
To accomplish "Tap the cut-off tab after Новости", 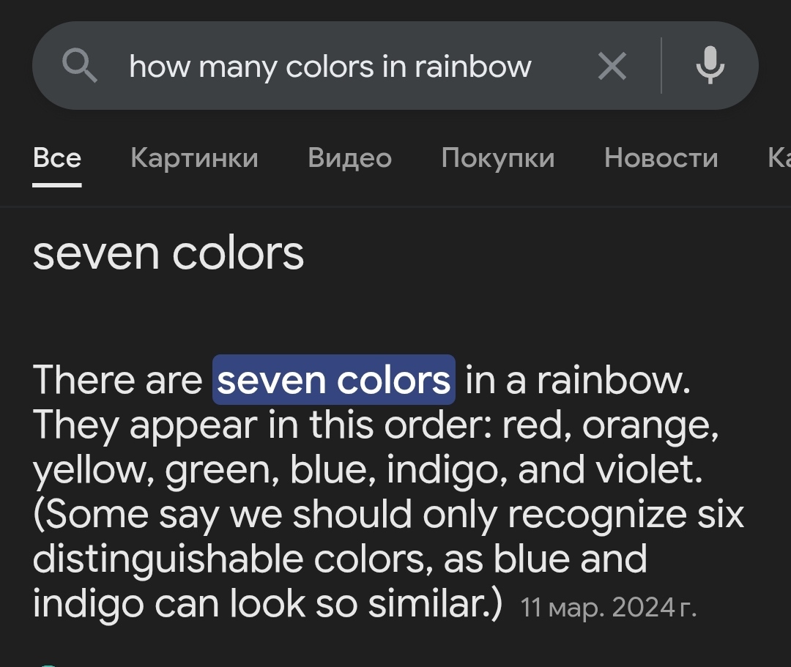I will (779, 158).
